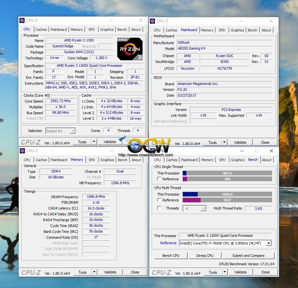Click the Multiplier value x 36.0
The height and width of the screenshot is (288, 298).
point(61,107)
